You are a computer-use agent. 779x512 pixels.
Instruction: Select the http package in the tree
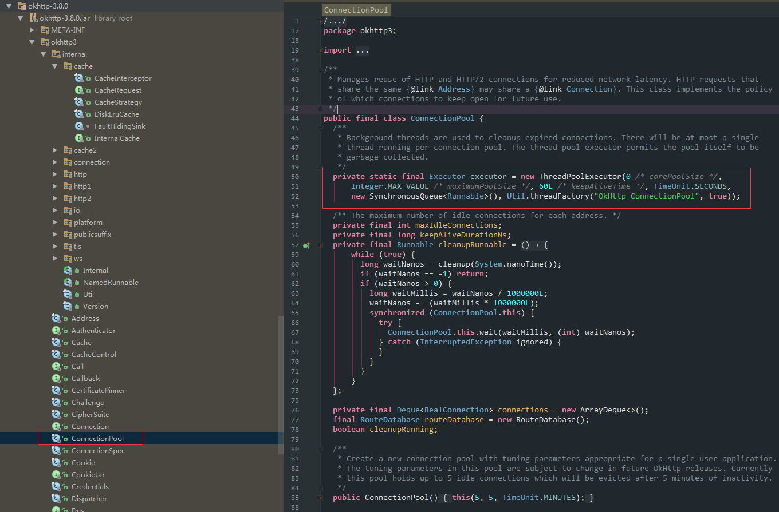point(80,174)
